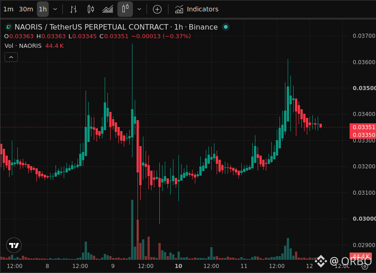Open the timeframe dropdown arrow
The height and width of the screenshot is (273, 376).
(55, 10)
